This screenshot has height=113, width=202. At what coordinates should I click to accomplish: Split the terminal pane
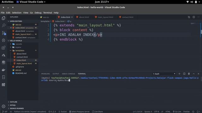click(184, 74)
